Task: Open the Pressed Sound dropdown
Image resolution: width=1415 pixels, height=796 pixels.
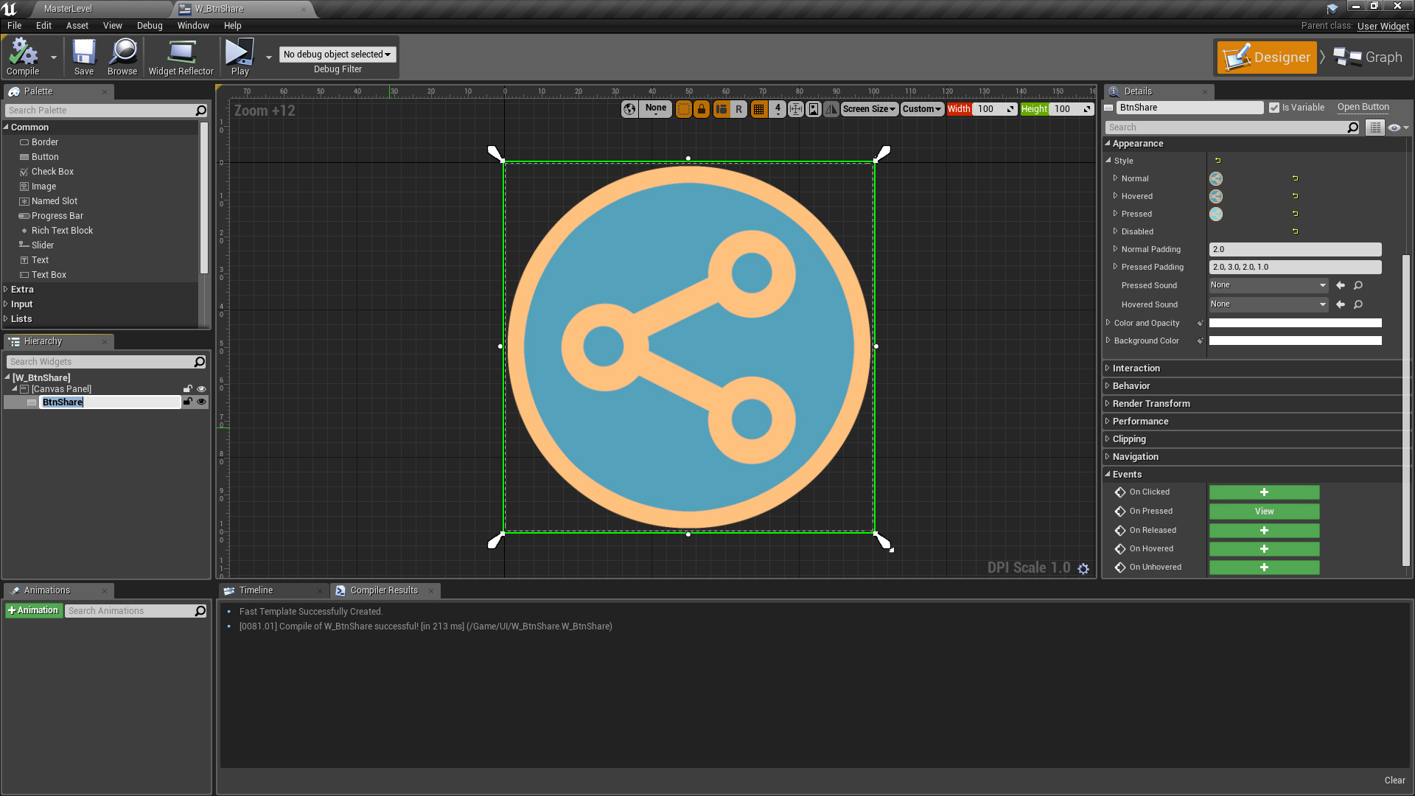Action: click(x=1268, y=285)
